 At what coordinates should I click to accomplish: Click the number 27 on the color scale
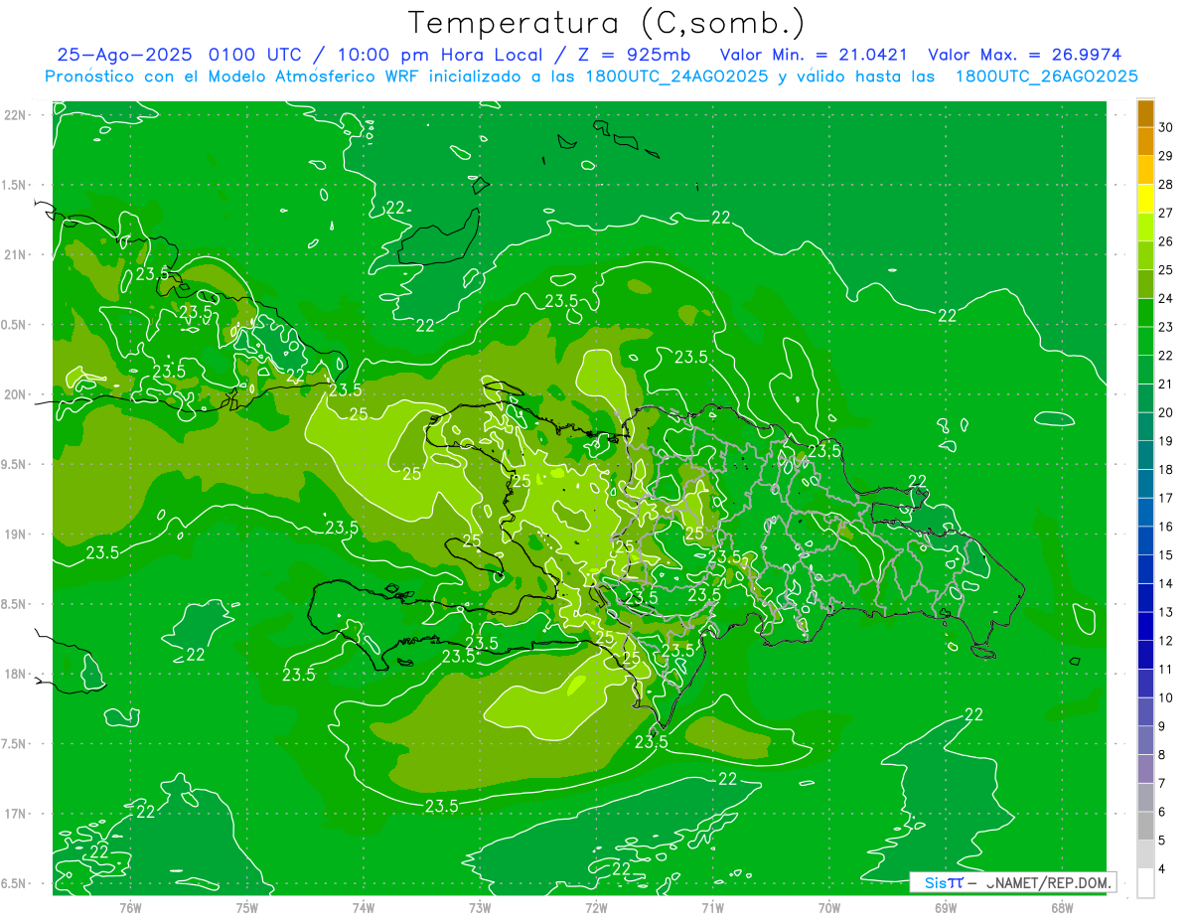[x=1166, y=213]
